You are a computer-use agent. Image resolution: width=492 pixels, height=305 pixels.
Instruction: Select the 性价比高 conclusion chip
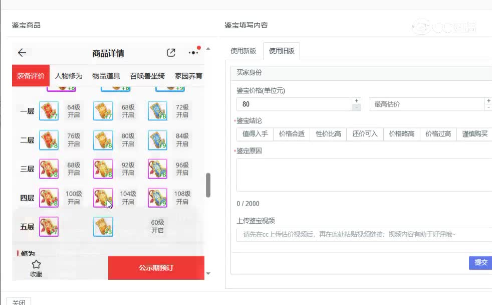tap(328, 134)
